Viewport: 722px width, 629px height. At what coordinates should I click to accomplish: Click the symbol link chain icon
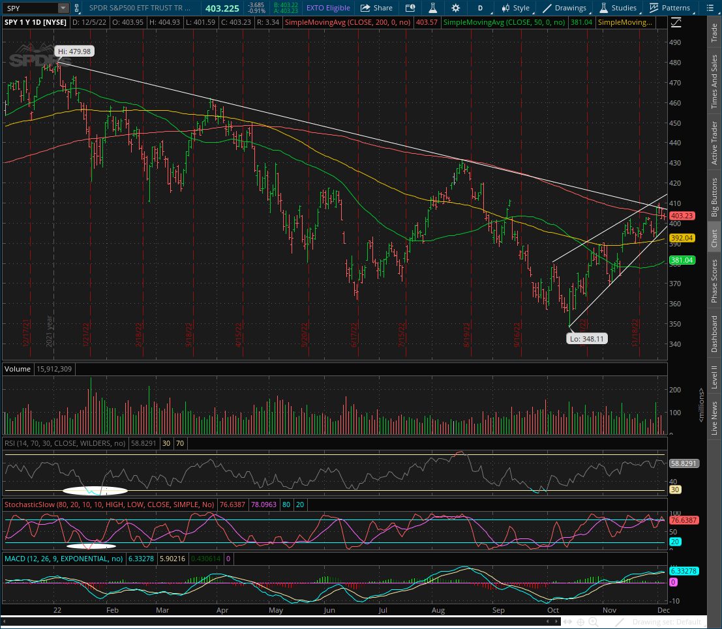point(76,8)
